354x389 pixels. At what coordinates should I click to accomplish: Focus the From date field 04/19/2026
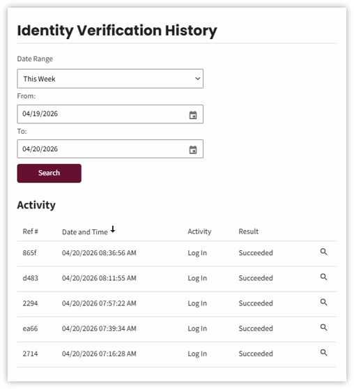point(110,114)
